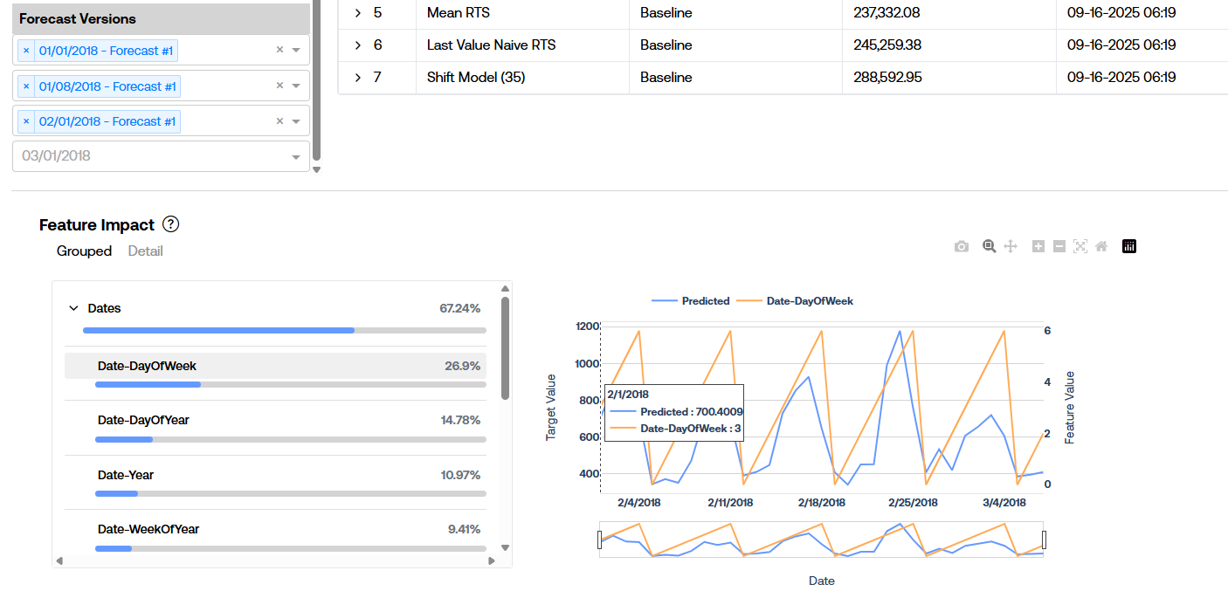The height and width of the screenshot is (598, 1228).
Task: Switch to the Grouped tab
Action: [x=84, y=251]
